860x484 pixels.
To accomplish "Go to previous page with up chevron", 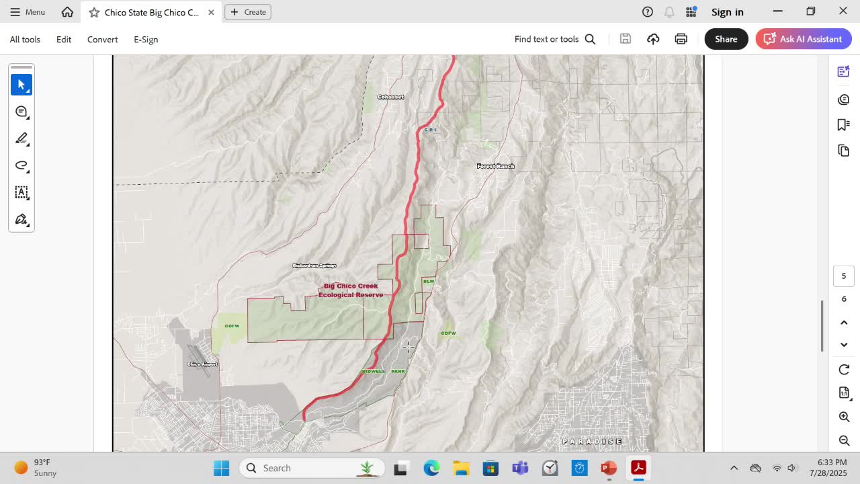I will coord(845,323).
